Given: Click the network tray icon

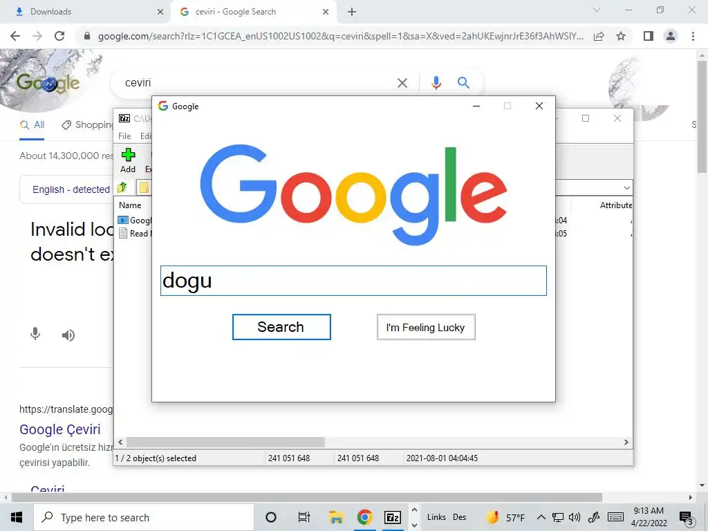Looking at the screenshot, I should tap(558, 517).
